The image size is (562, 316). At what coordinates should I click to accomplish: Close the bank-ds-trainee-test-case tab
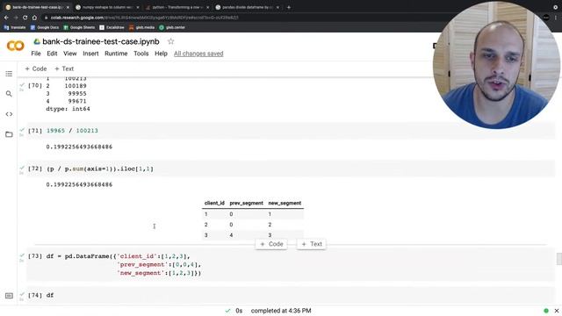[68, 7]
